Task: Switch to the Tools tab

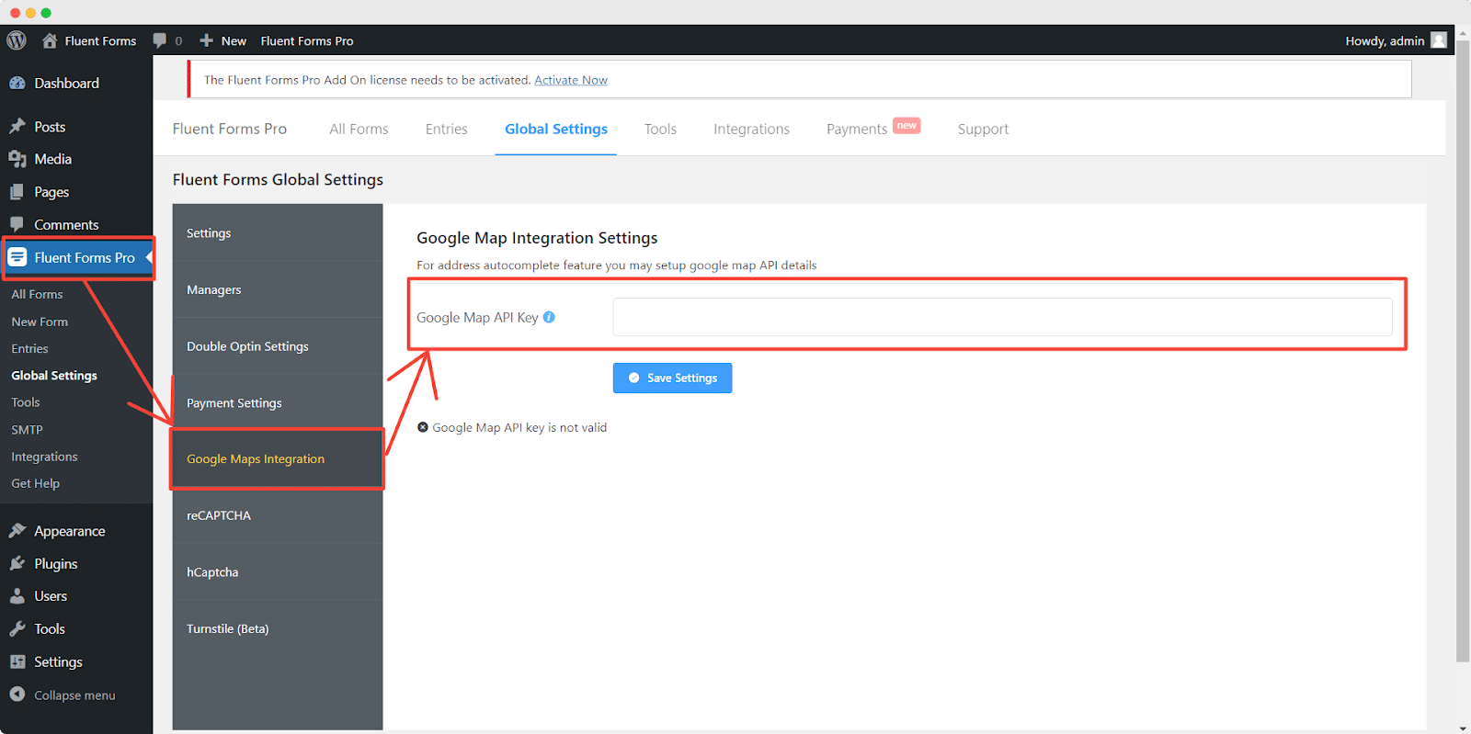Action: (660, 129)
